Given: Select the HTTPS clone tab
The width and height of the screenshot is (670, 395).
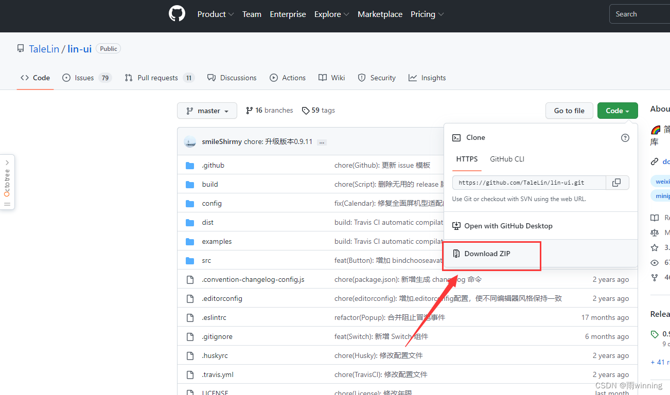Looking at the screenshot, I should [x=467, y=159].
